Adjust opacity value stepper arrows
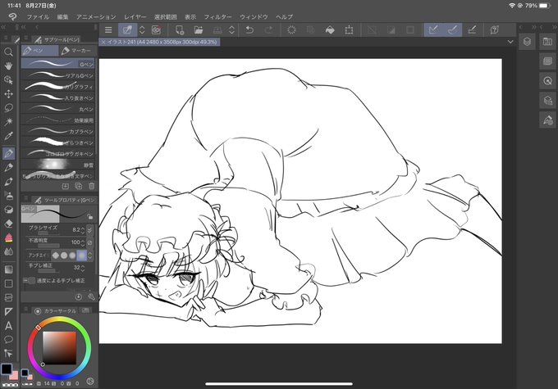The image size is (558, 389). pyautogui.click(x=83, y=242)
